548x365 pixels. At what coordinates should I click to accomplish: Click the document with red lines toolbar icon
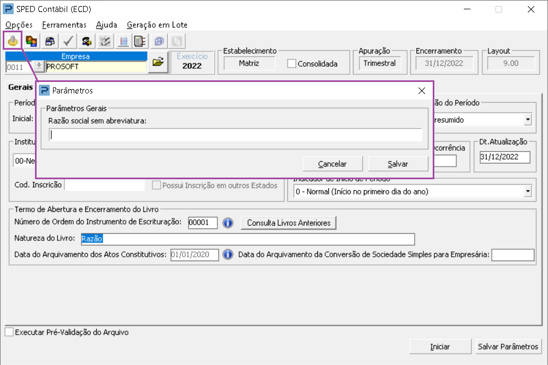point(140,41)
